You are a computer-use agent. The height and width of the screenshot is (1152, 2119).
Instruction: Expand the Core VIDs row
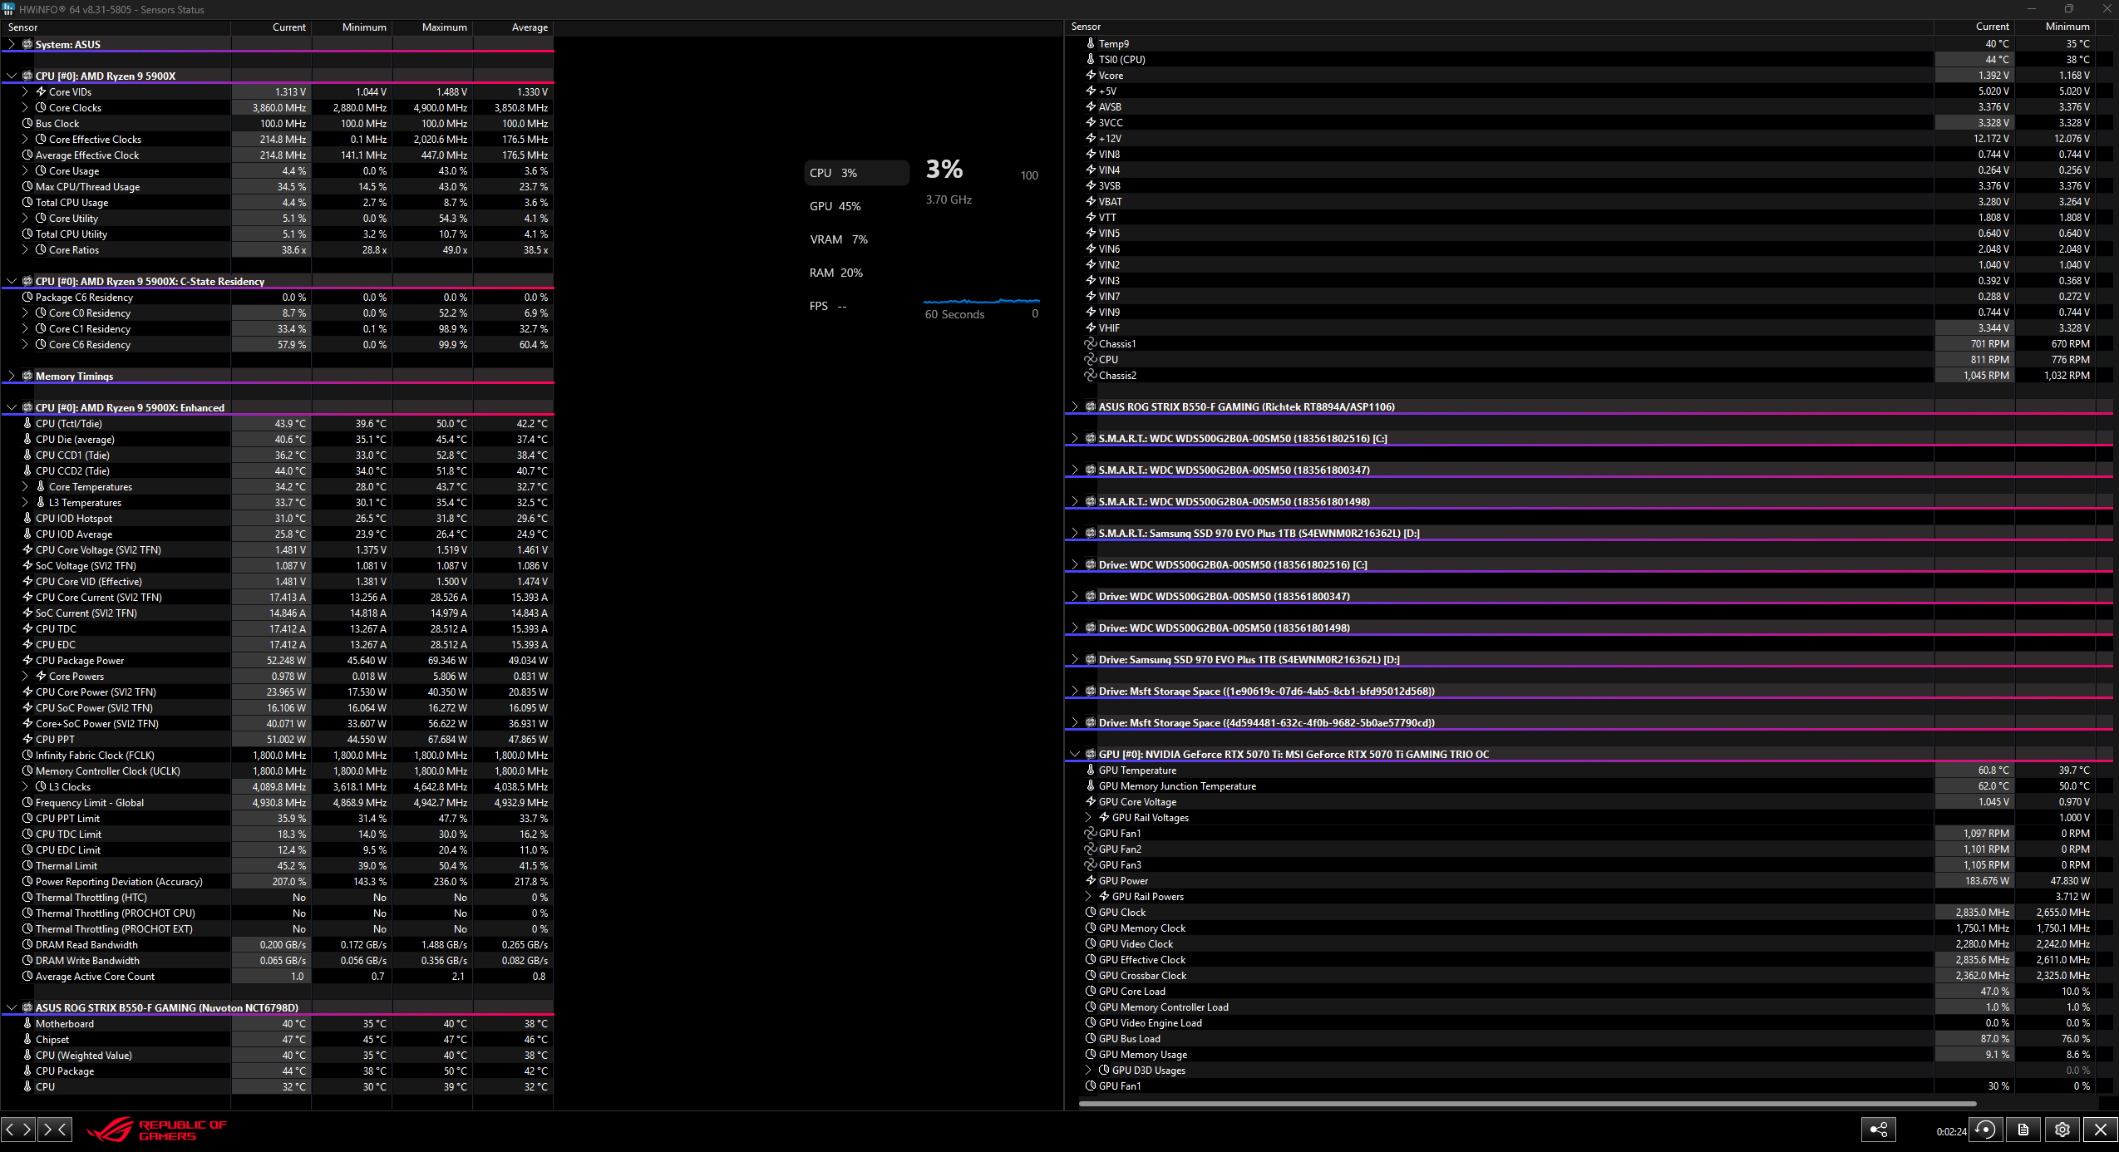click(25, 91)
